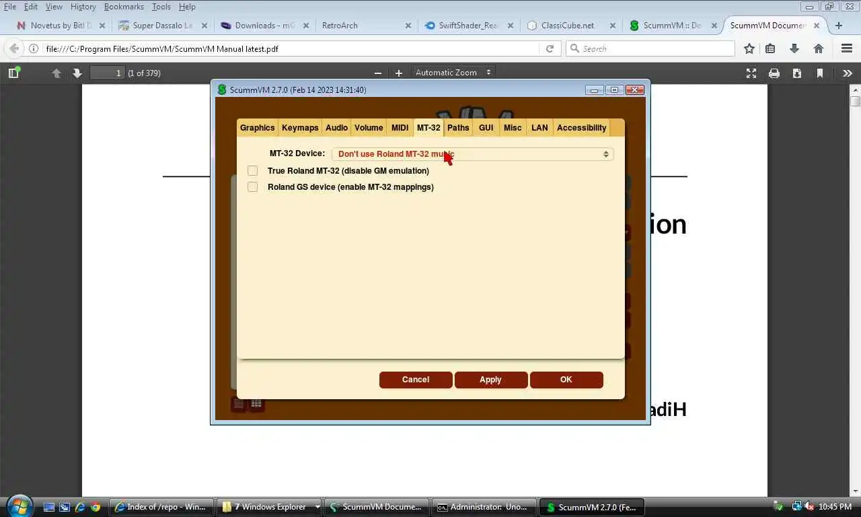This screenshot has width=861, height=517.
Task: Switch to the Misc tab
Action: click(x=513, y=128)
